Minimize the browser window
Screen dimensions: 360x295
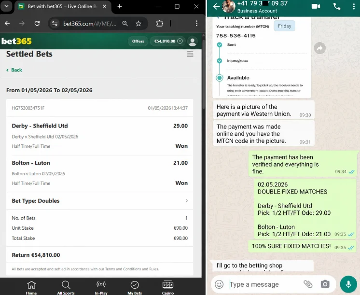pos(158,6)
